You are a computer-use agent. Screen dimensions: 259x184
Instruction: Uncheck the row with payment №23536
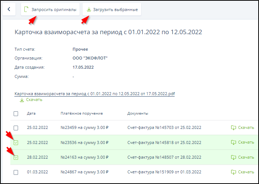[x=16, y=142]
